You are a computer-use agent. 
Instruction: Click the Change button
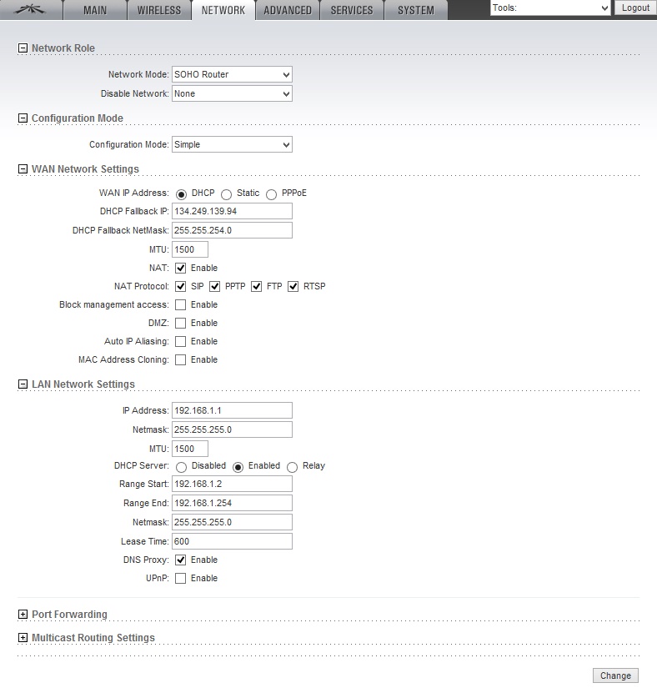coord(615,675)
